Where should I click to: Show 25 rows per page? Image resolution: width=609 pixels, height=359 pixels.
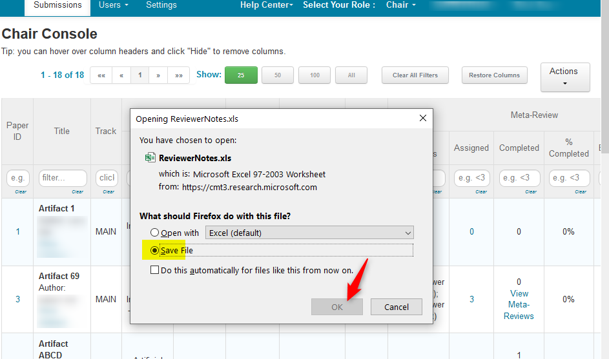[x=241, y=75]
